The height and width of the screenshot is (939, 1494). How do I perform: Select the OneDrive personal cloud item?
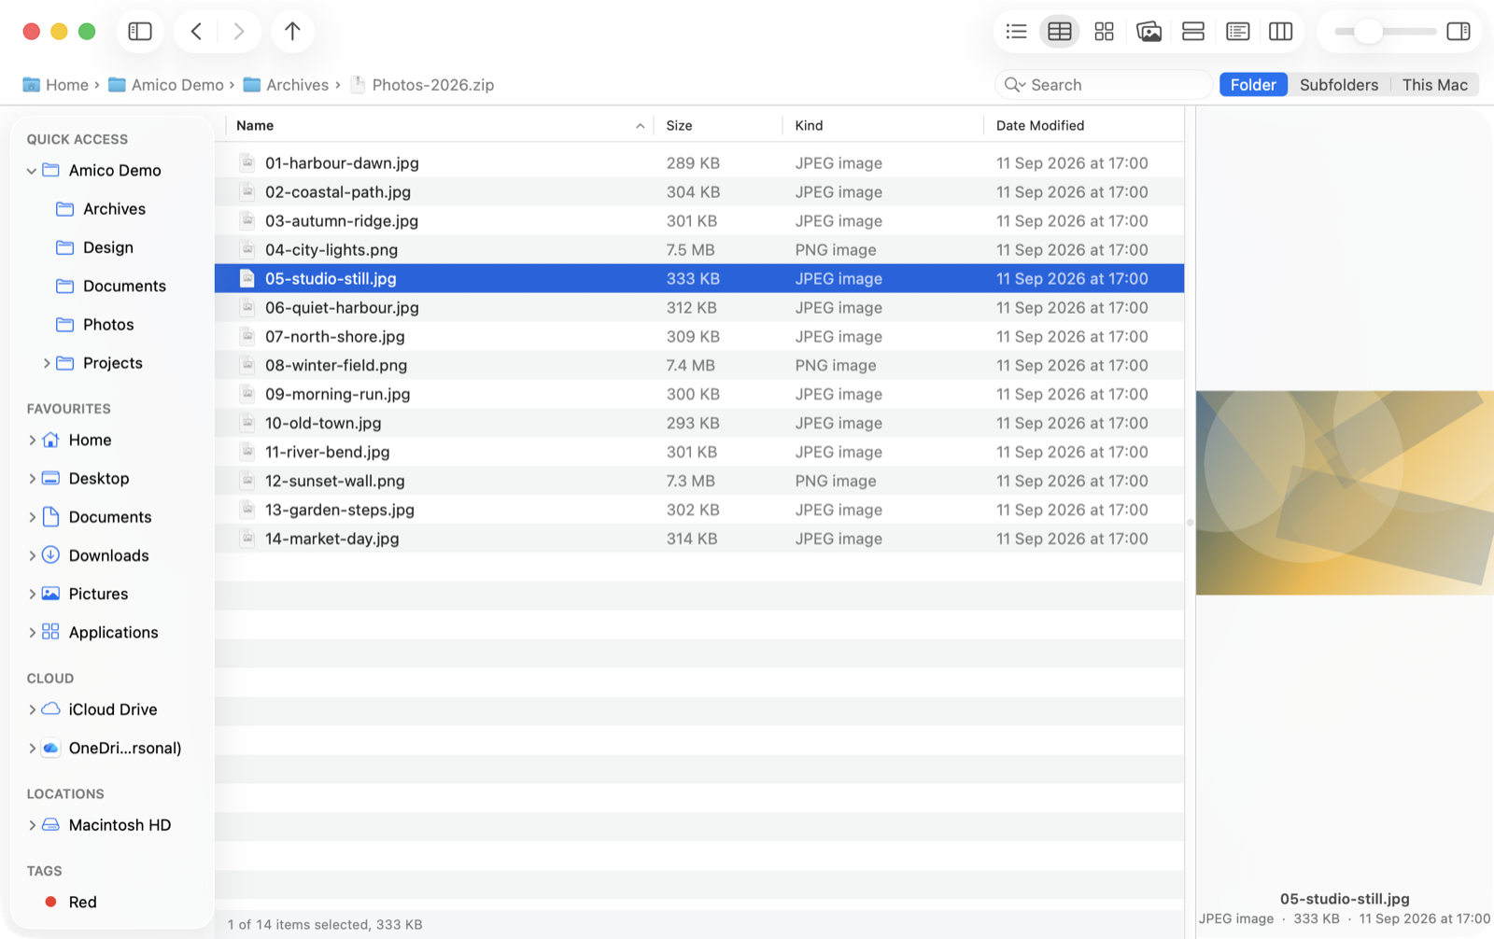[113, 748]
